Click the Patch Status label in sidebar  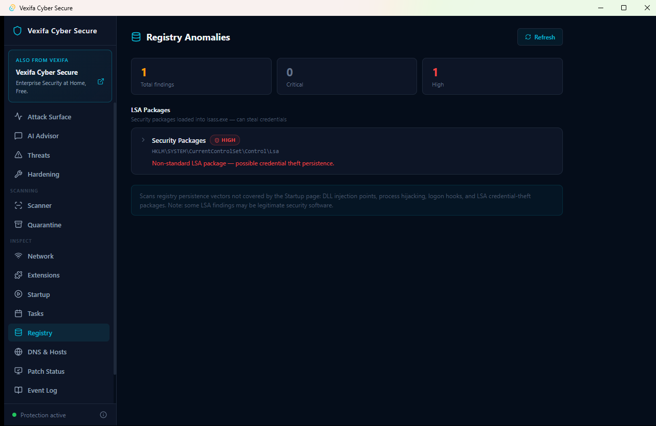point(46,371)
